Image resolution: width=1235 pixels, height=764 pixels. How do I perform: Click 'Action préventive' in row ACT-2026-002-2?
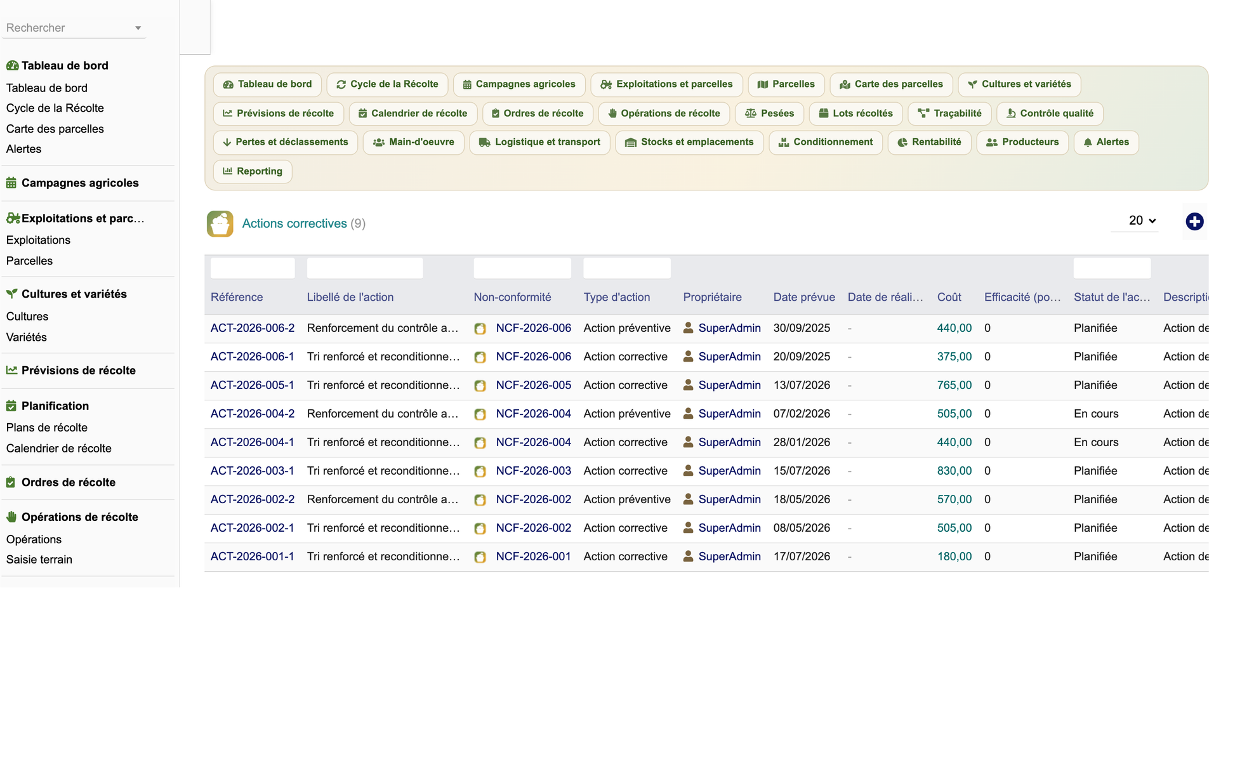626,499
